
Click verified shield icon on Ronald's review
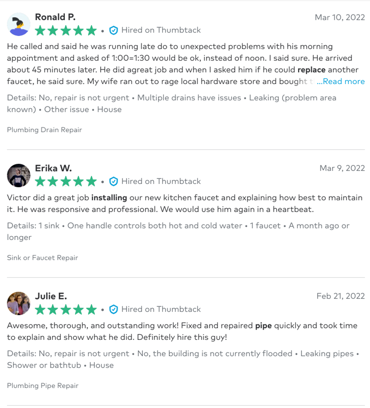pos(114,30)
